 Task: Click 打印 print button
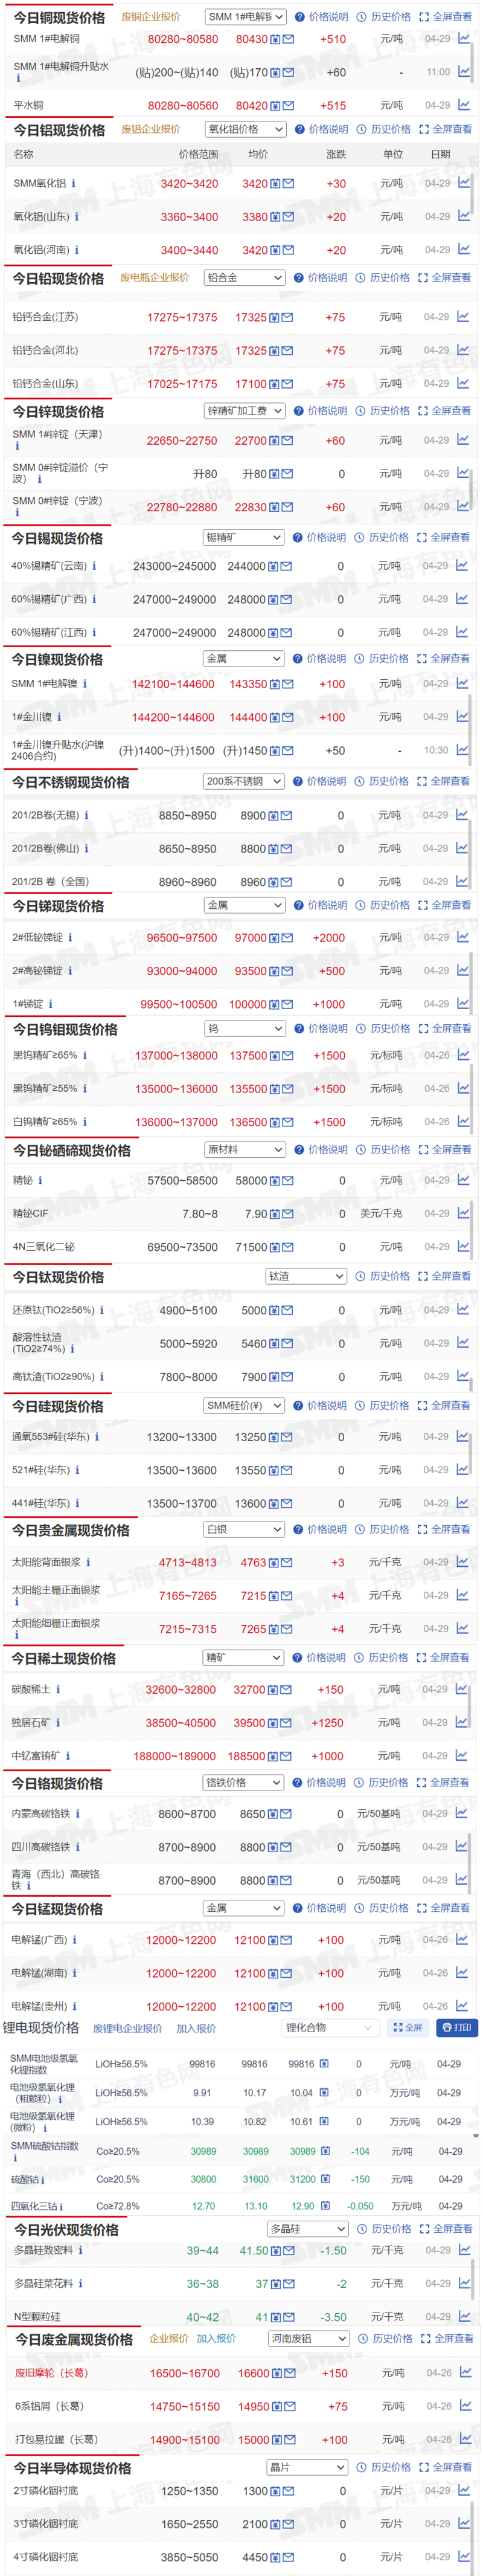pyautogui.click(x=457, y=2028)
